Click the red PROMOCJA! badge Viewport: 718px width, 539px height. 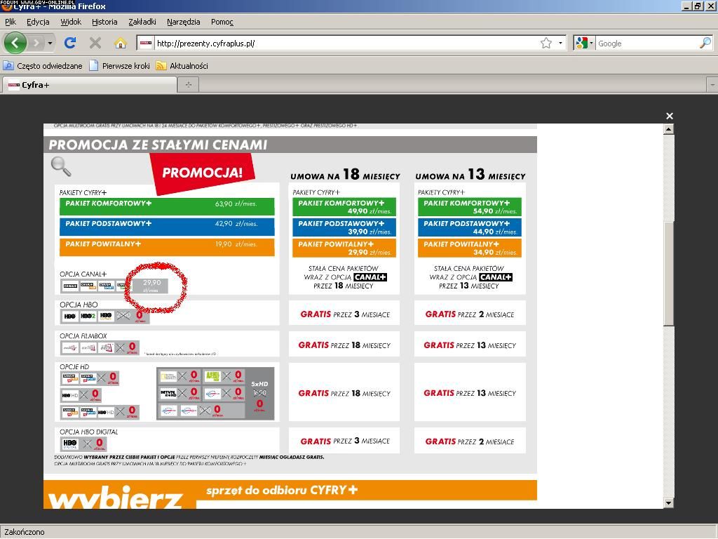pyautogui.click(x=202, y=173)
